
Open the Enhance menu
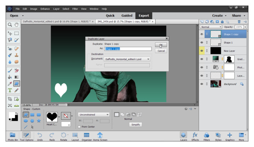click(x=45, y=9)
